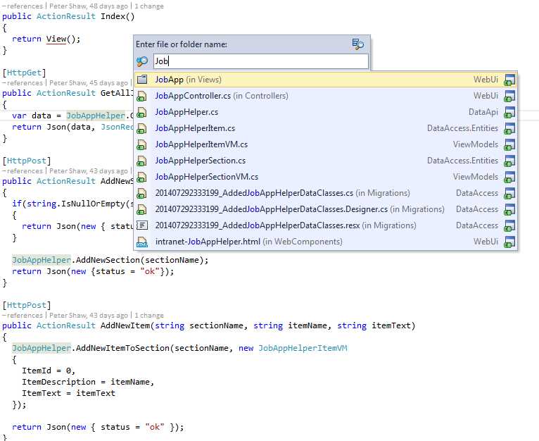The width and height of the screenshot is (539, 441).
Task: Click C# file icon of JobAppHelper.cs
Action: [x=141, y=112]
